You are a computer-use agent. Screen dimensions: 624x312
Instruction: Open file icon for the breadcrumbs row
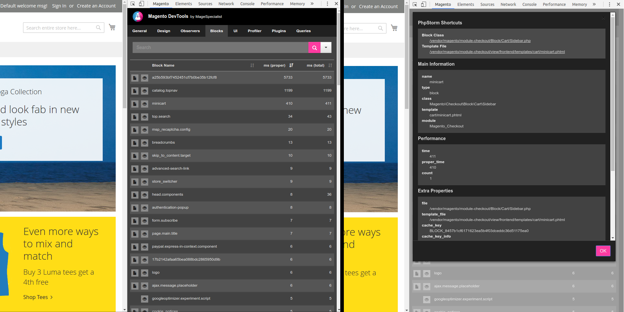[135, 143]
